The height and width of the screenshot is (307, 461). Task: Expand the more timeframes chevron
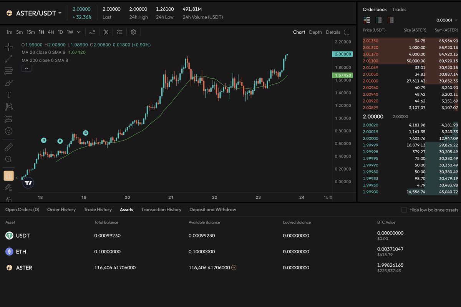coord(79,32)
